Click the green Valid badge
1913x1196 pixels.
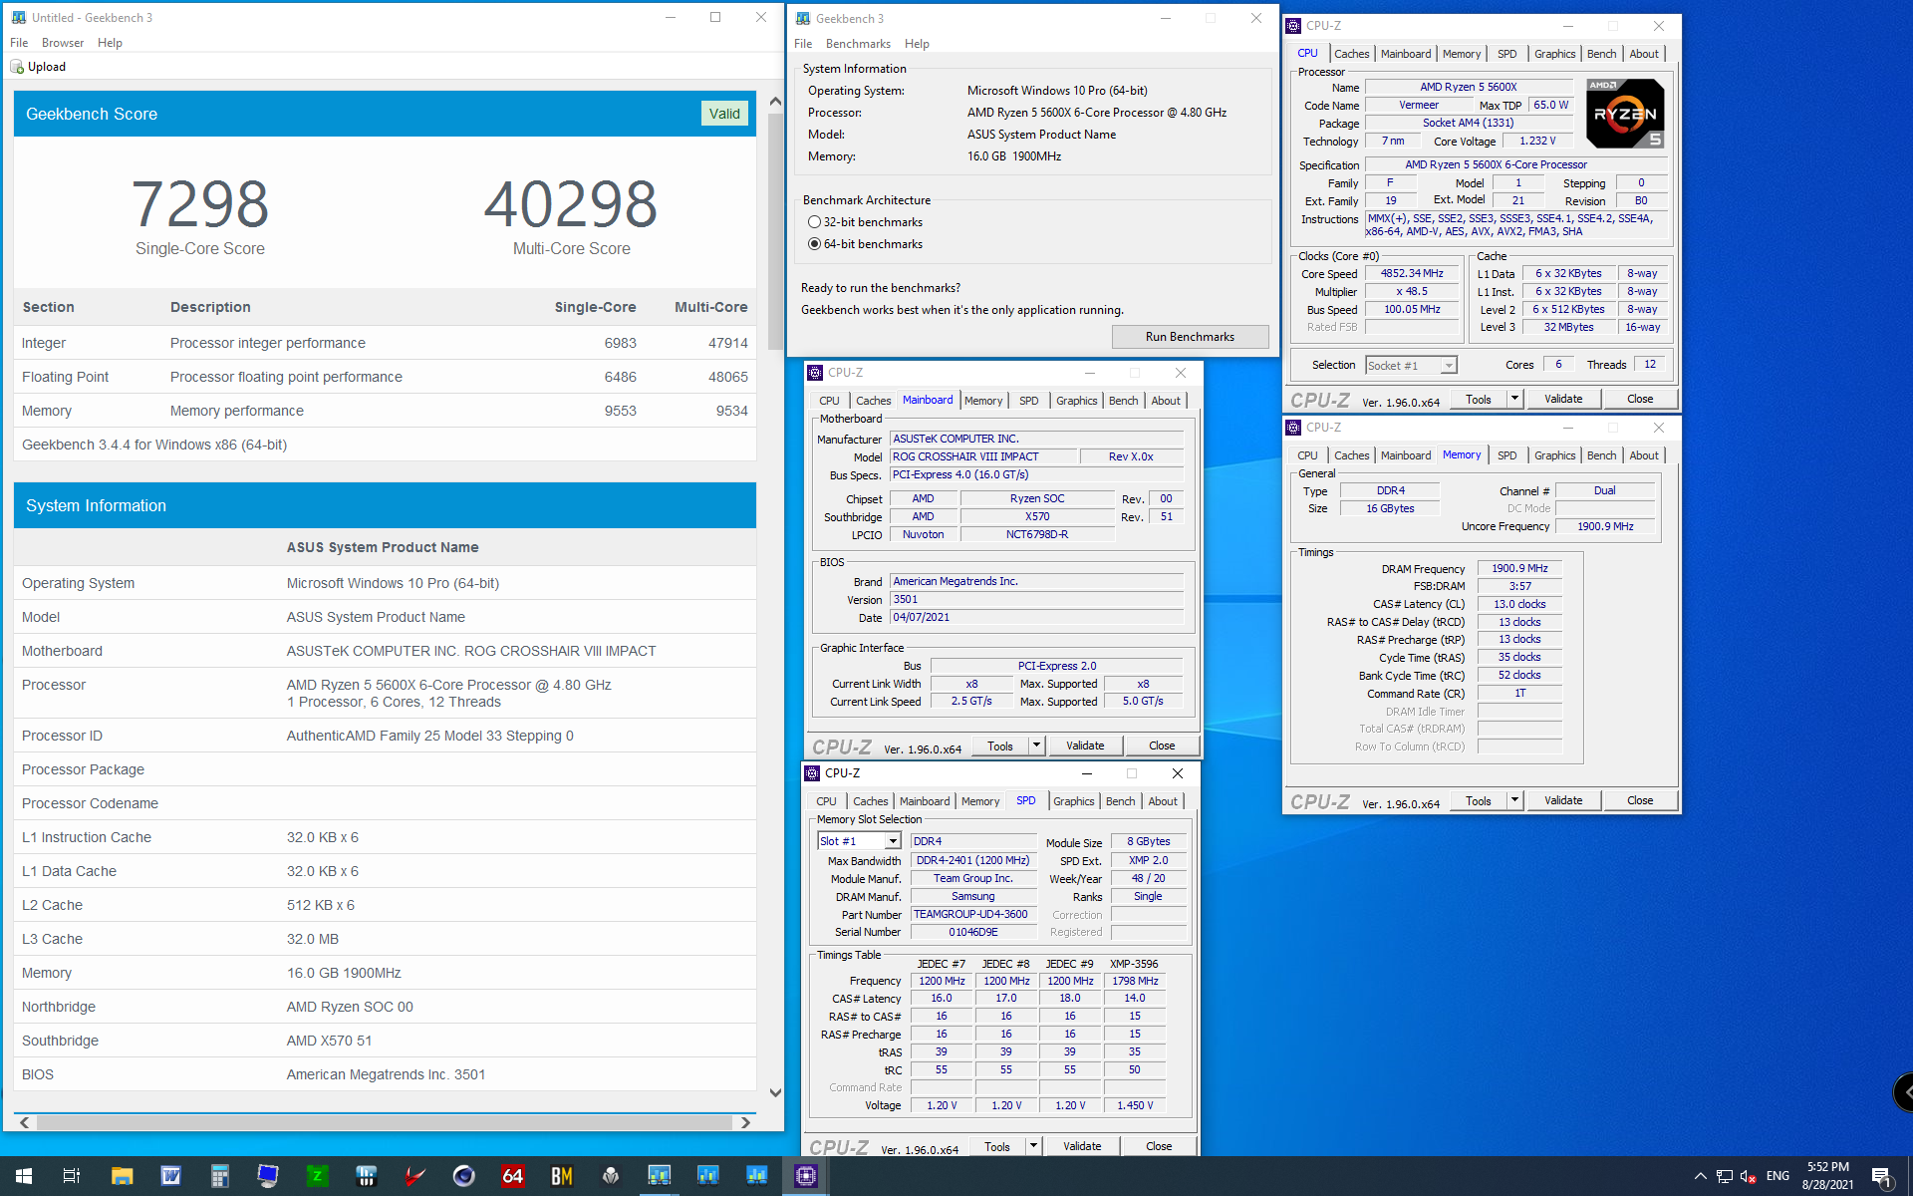(x=724, y=114)
